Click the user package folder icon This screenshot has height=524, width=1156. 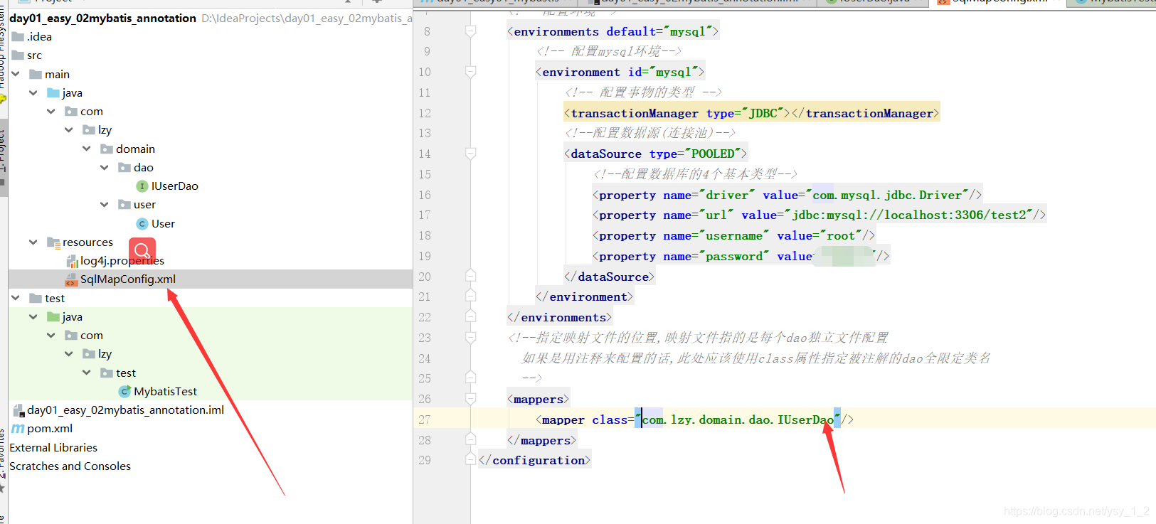(124, 204)
